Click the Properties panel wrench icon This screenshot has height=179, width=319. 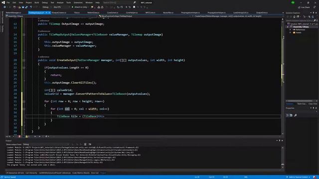tap(296, 115)
